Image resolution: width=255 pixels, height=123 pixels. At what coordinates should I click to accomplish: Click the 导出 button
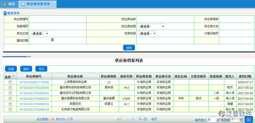pyautogui.click(x=41, y=69)
